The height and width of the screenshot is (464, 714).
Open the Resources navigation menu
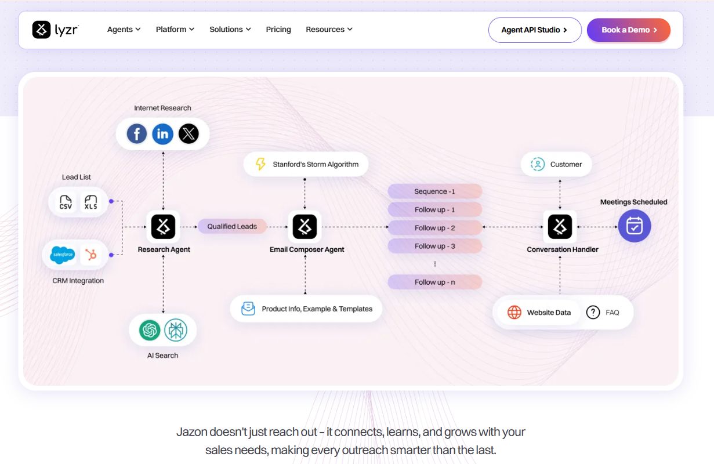click(329, 30)
